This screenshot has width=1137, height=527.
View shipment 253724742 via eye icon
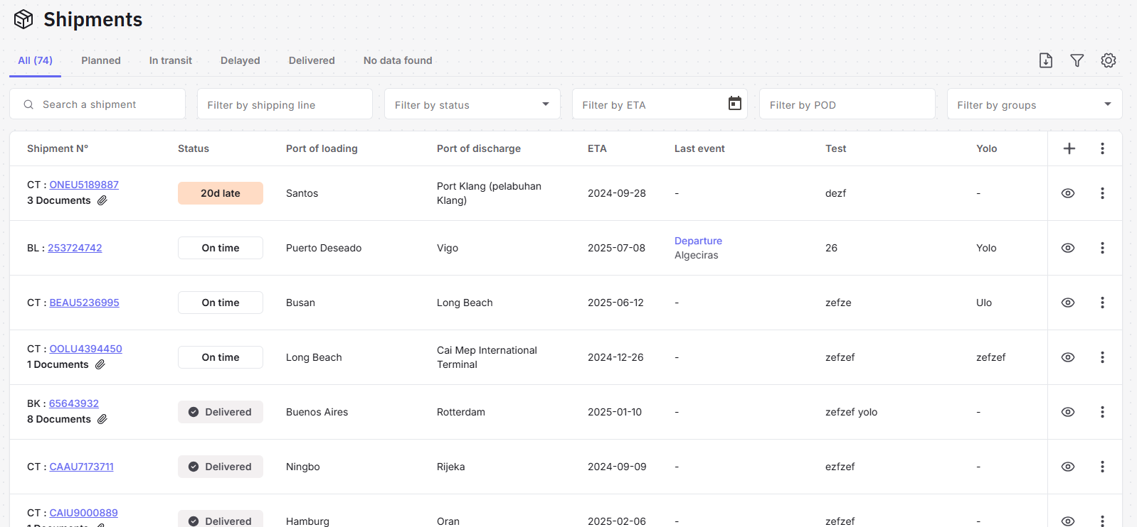tap(1068, 248)
